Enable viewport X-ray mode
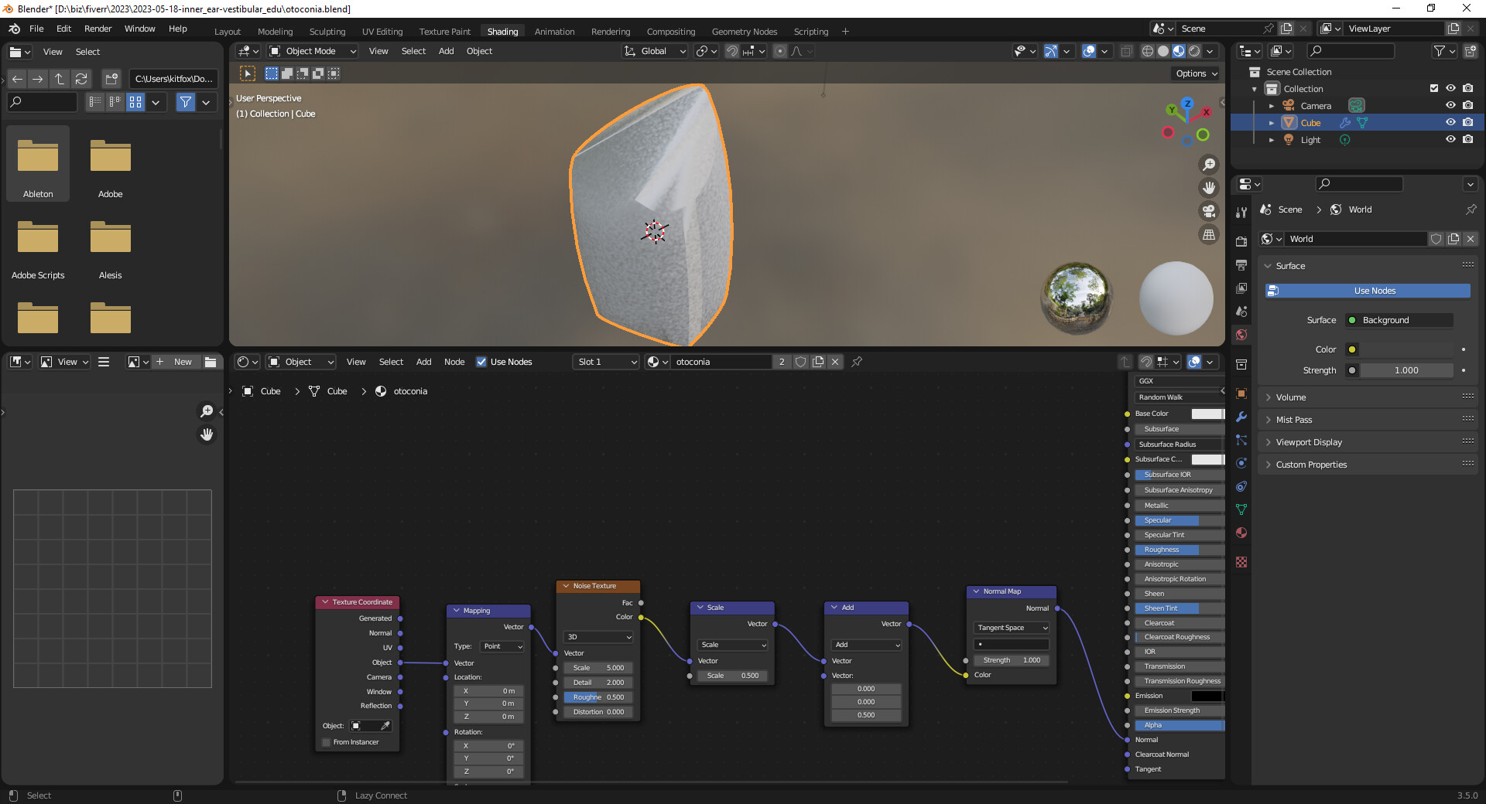Screen dimensions: 1486x804 coord(1127,51)
